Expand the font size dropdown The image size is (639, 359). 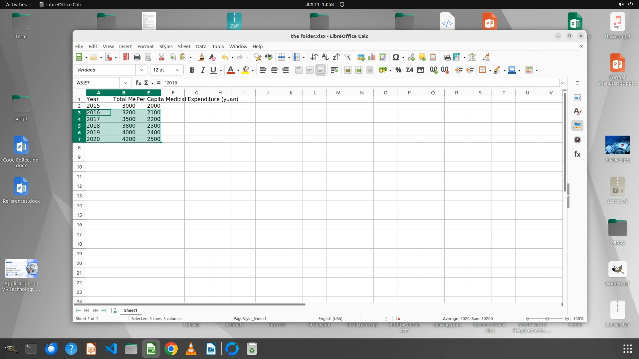[x=177, y=70]
